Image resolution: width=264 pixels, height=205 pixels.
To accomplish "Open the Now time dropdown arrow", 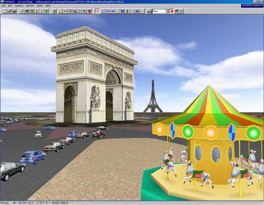I will tap(167, 11).
